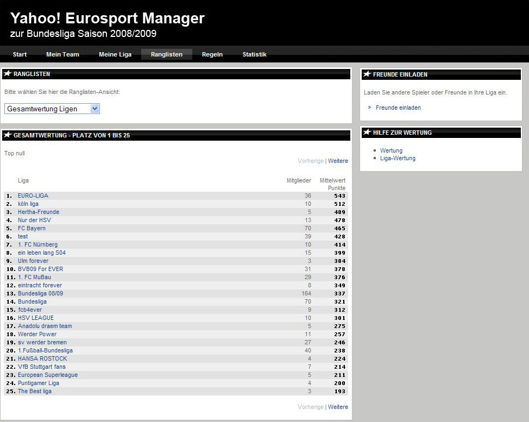The width and height of the screenshot is (529, 422).
Task: Open the Hertha-Freunde league
Action: 39,212
